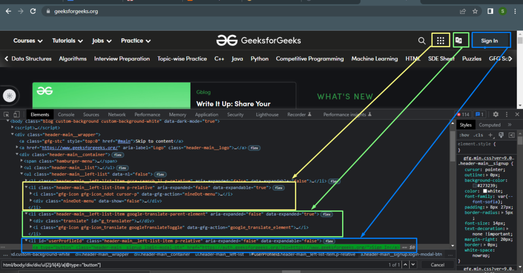
Task: Toggle the .cls class editor in Styles
Action: tap(479, 135)
